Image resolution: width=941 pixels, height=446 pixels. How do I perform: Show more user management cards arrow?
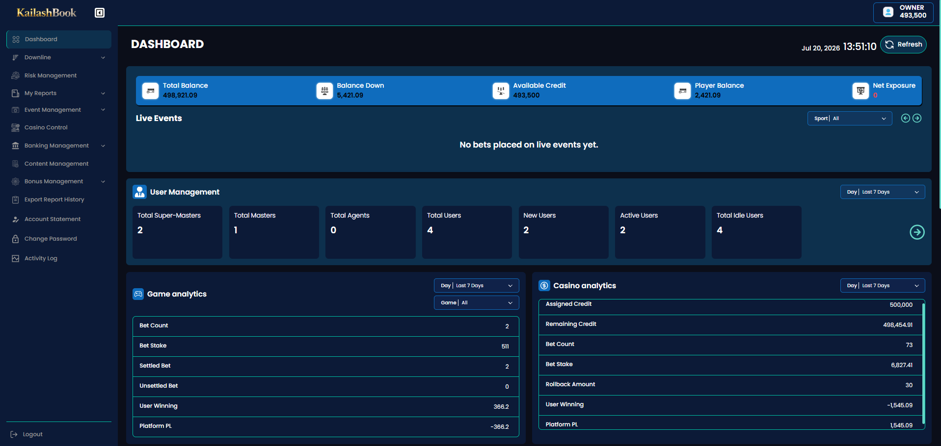917,232
